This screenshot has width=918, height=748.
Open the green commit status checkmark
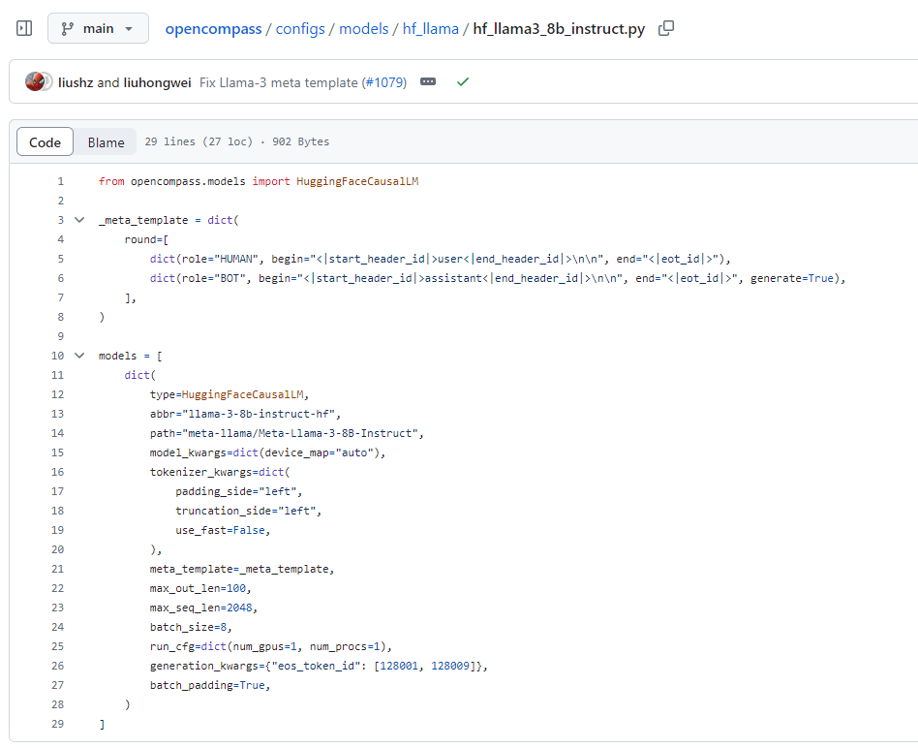463,82
